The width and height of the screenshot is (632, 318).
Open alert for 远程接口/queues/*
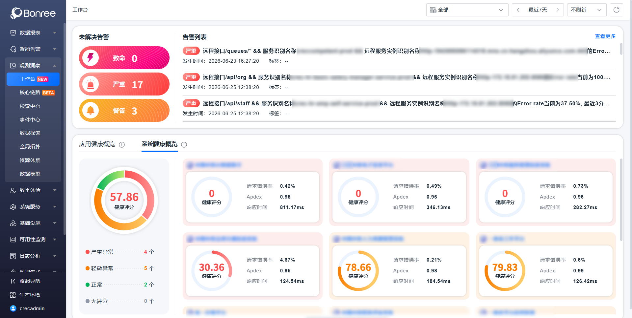click(x=399, y=56)
